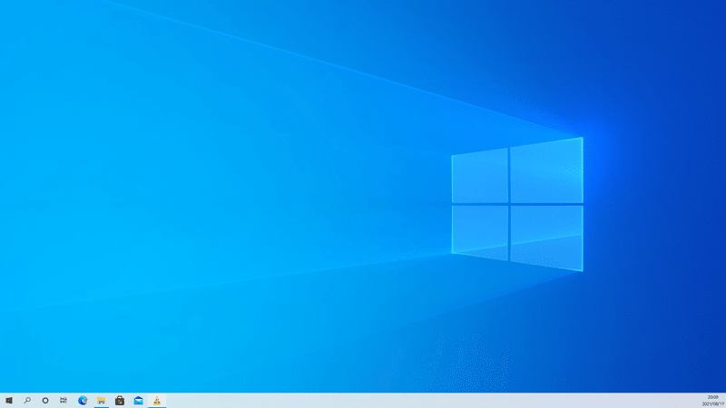Screen dimensions: 726x408
Task: Open File Explorer from taskbar
Action: click(102, 401)
